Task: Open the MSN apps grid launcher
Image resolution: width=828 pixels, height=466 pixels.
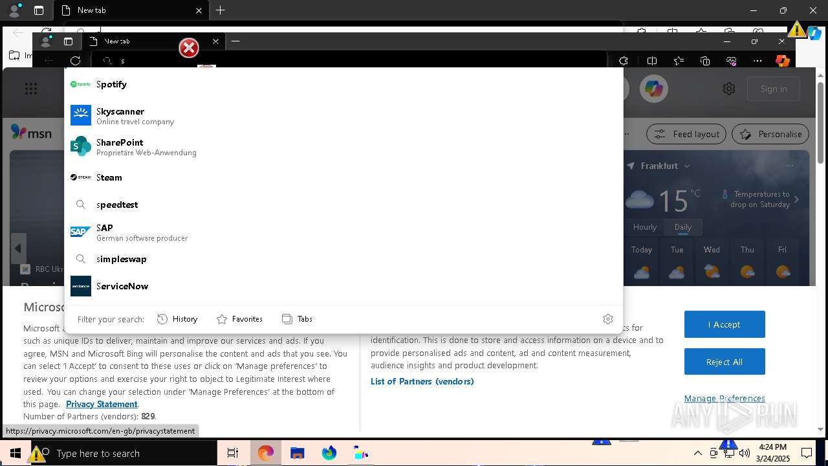Action: (x=30, y=89)
